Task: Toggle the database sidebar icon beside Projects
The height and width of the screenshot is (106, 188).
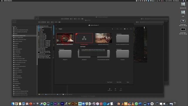Action: click(x=56, y=29)
